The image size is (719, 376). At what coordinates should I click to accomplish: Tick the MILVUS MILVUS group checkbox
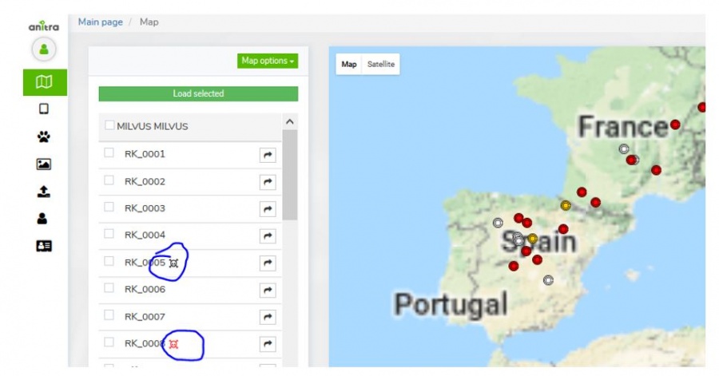(x=110, y=126)
